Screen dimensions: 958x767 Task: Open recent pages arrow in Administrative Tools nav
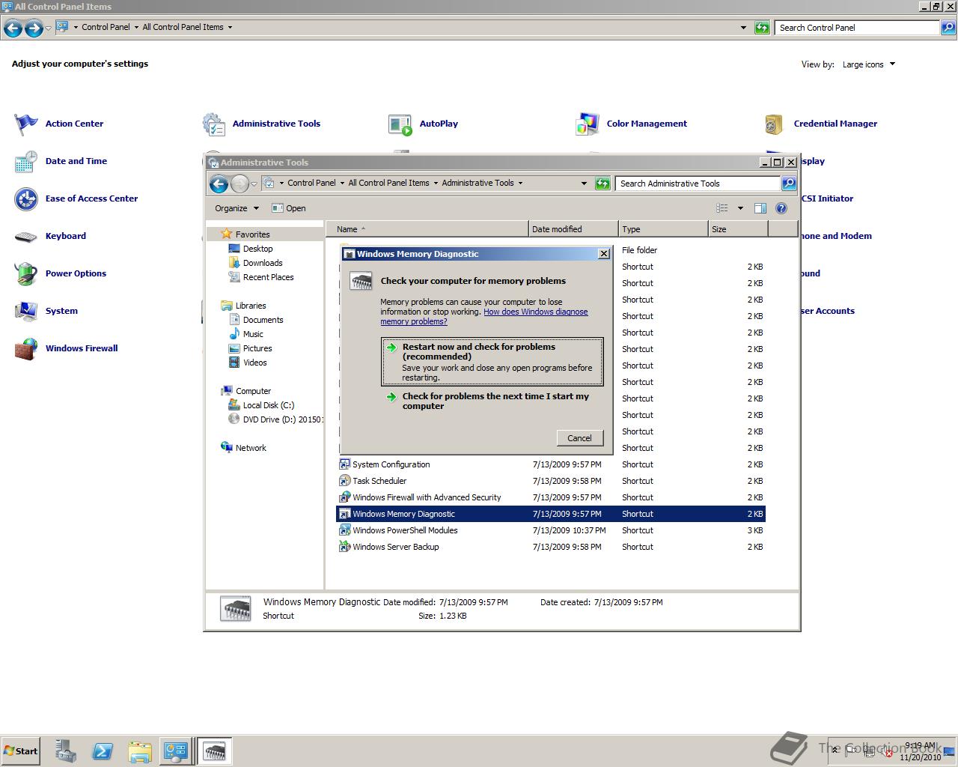click(254, 184)
